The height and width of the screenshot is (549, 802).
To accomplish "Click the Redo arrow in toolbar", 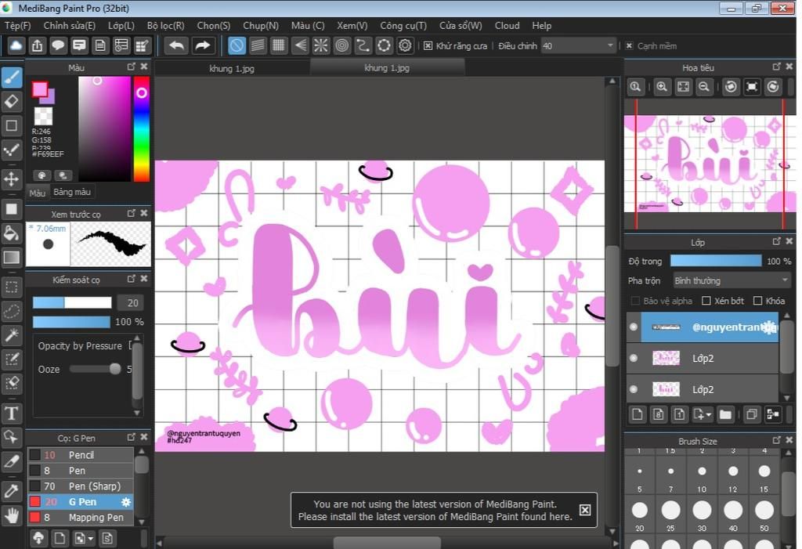I will [x=203, y=45].
